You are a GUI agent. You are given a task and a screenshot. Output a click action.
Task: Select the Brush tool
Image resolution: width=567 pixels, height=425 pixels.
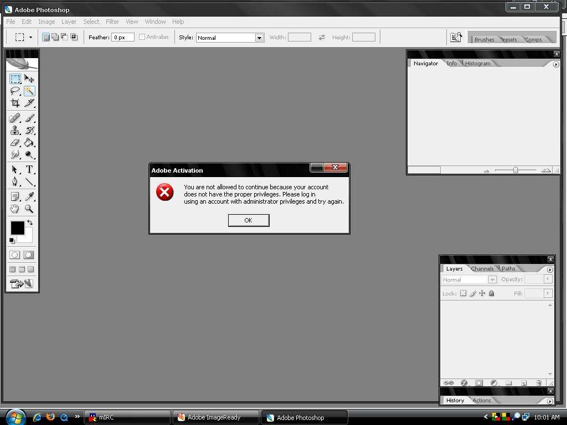click(29, 118)
